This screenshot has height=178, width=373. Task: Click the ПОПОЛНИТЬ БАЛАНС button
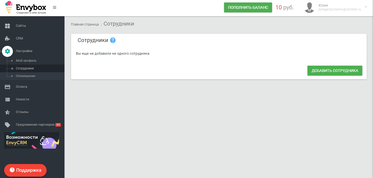click(248, 7)
